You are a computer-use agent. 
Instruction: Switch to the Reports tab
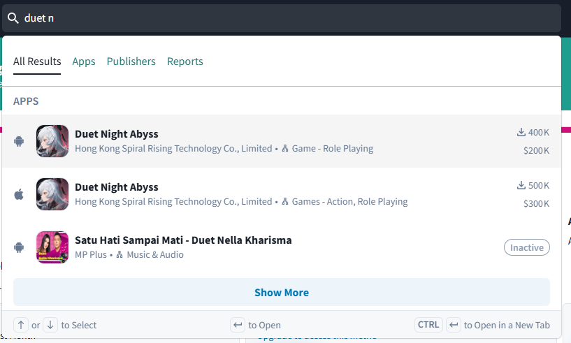[x=185, y=61]
